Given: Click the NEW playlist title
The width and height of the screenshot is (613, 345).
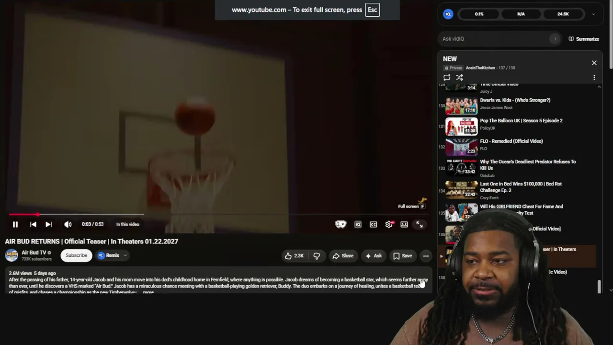Looking at the screenshot, I should [x=450, y=59].
